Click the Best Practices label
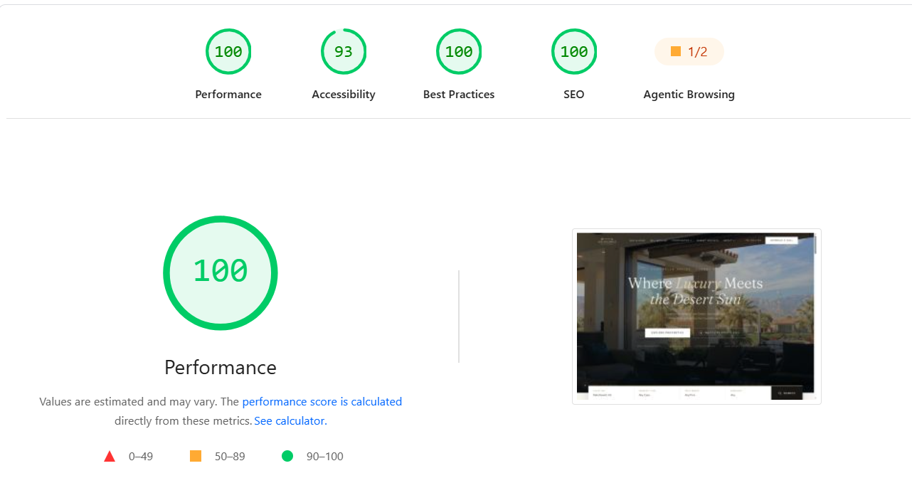 459,95
